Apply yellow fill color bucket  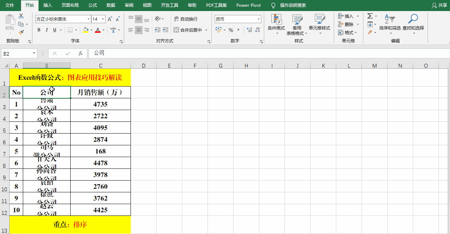tap(85, 30)
